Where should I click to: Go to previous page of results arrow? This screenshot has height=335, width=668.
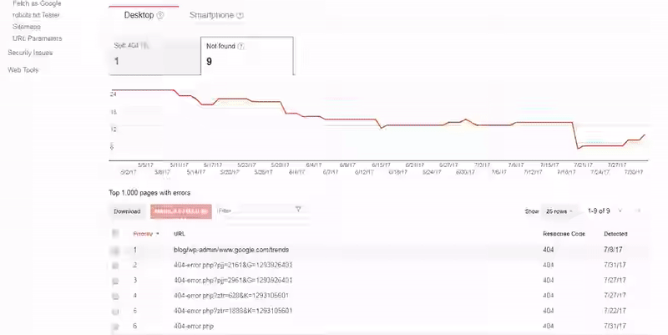pyautogui.click(x=620, y=211)
